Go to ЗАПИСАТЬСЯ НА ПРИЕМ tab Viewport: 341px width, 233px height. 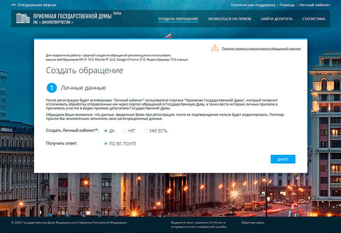coord(230,19)
